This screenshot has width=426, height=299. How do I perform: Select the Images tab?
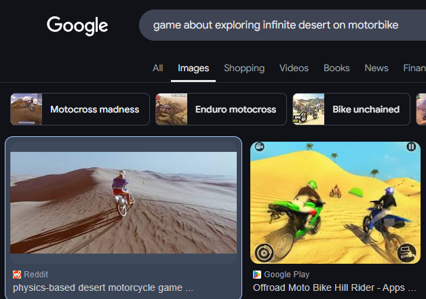tap(193, 68)
